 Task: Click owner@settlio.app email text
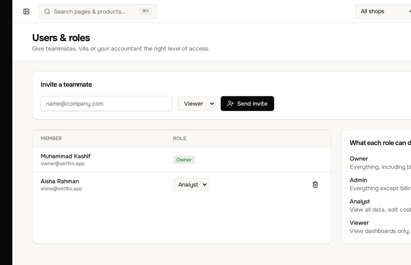[63, 163]
